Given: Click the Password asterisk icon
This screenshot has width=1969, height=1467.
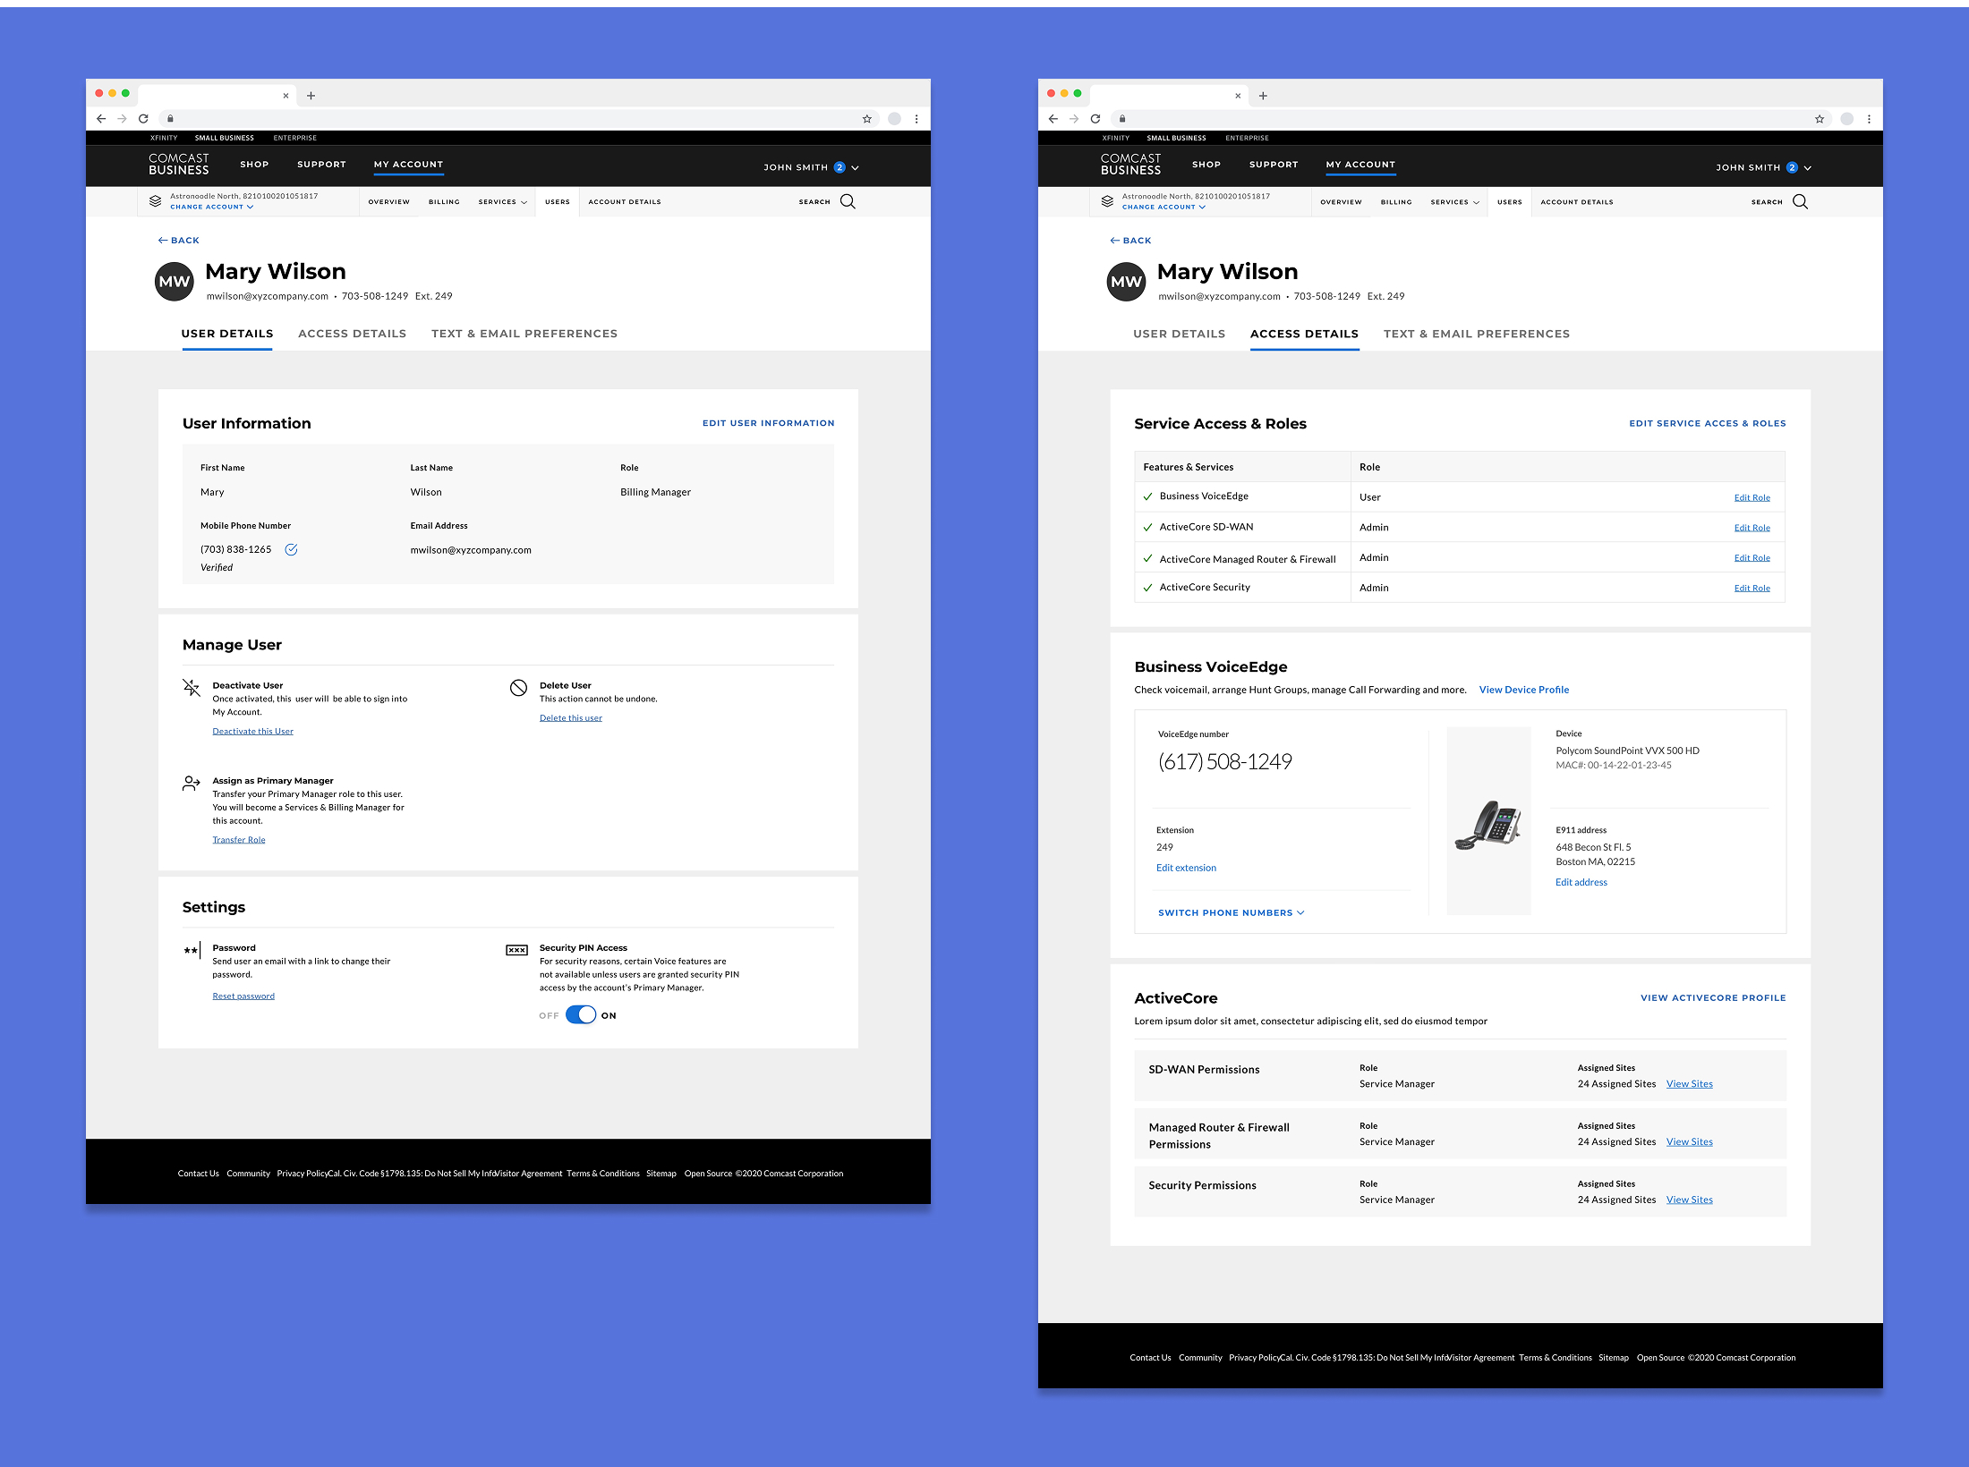Looking at the screenshot, I should click(192, 950).
